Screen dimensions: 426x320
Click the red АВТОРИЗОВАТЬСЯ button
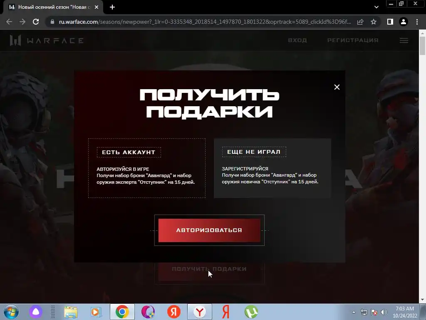209,230
